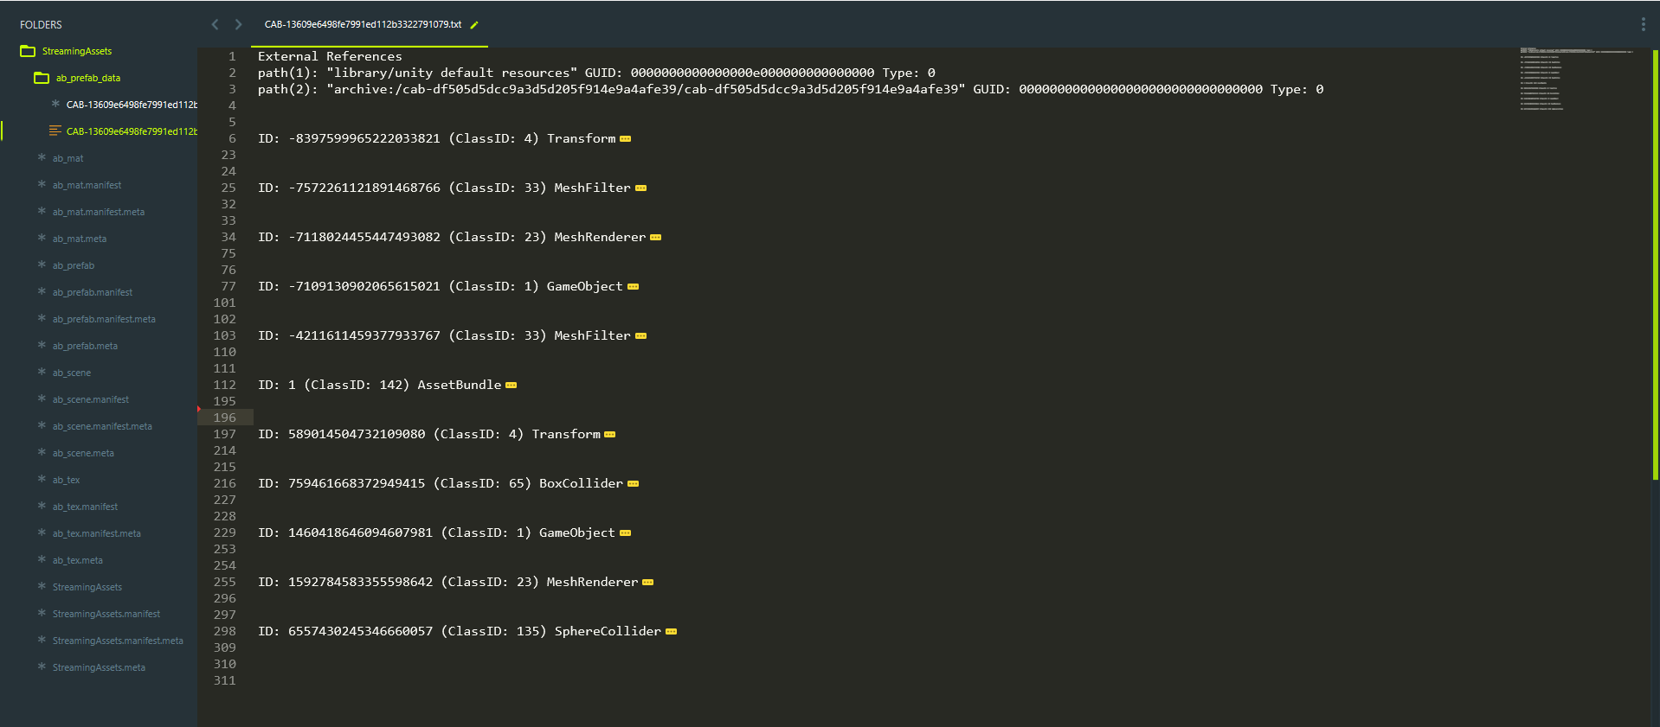1660x727 pixels.
Task: Open ab_scene.manifest file
Action: coord(90,399)
